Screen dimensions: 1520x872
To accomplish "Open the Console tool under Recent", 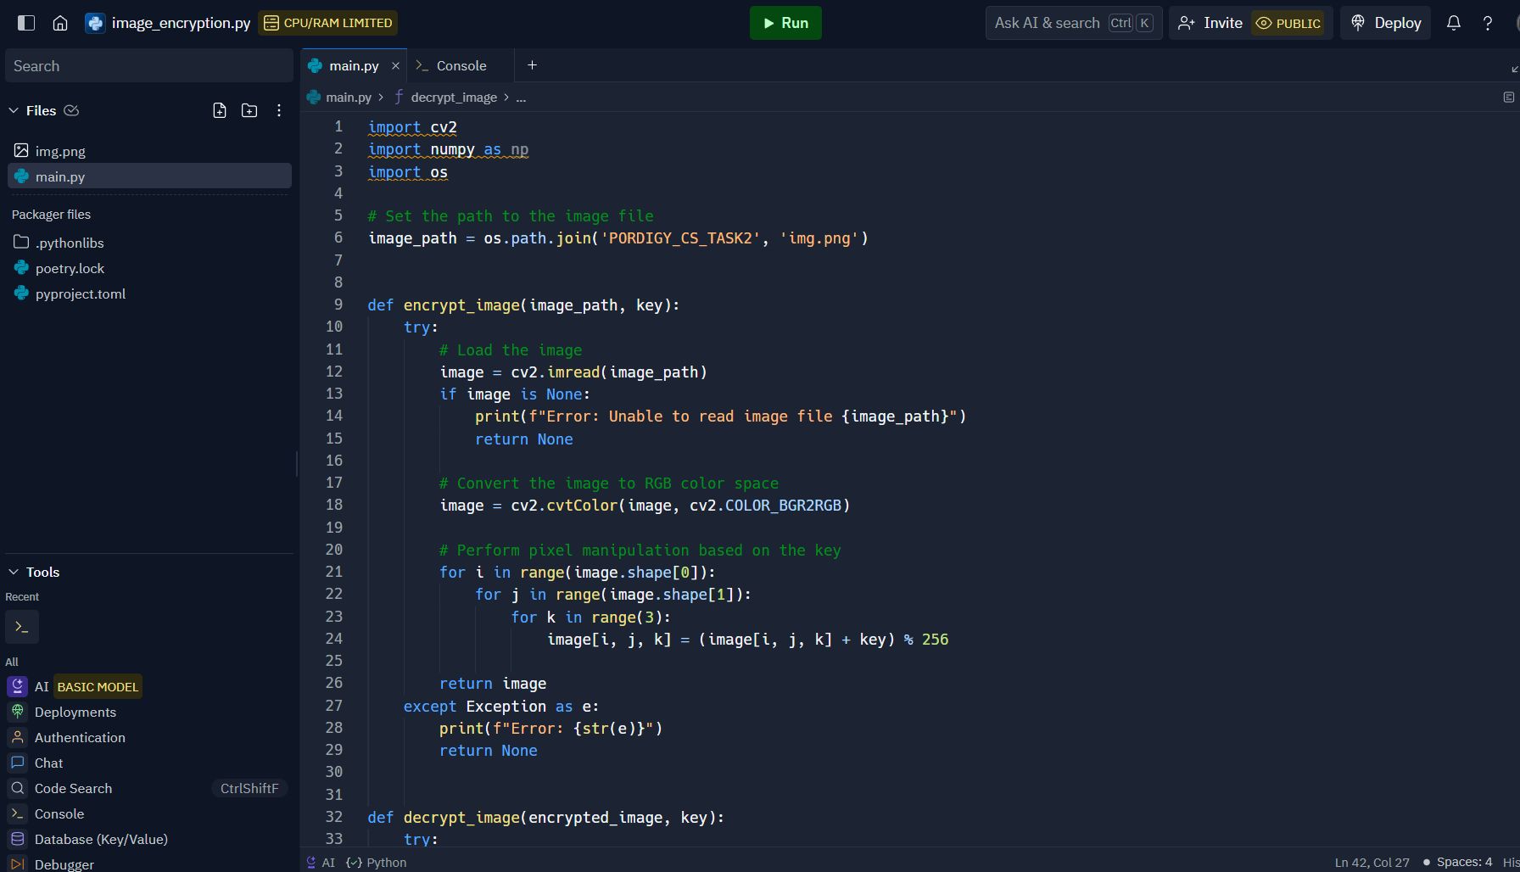I will 21,626.
